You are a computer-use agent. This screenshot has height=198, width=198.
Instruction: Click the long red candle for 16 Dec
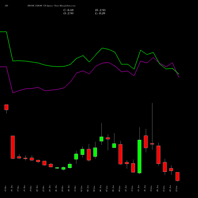click(x=13, y=147)
